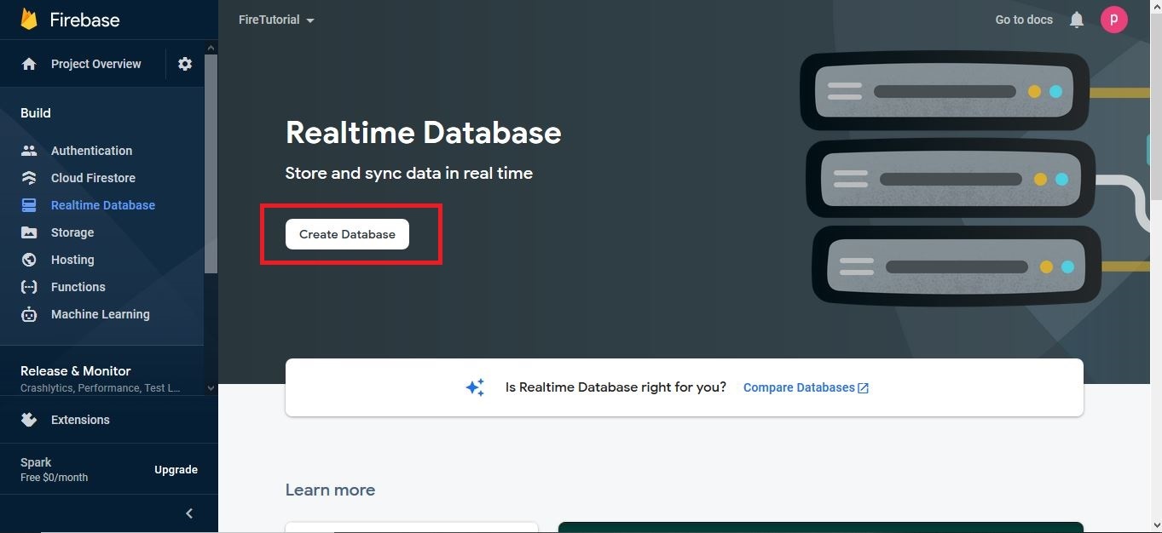Open the Storage section
Screen dimensions: 1162x533
29,232
